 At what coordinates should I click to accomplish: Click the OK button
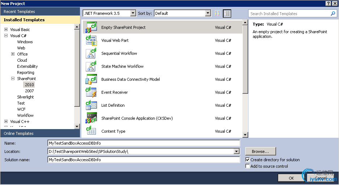(291, 178)
